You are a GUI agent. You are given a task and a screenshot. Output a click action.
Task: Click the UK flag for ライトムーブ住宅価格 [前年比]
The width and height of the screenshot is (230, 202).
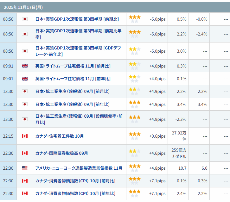24,79
